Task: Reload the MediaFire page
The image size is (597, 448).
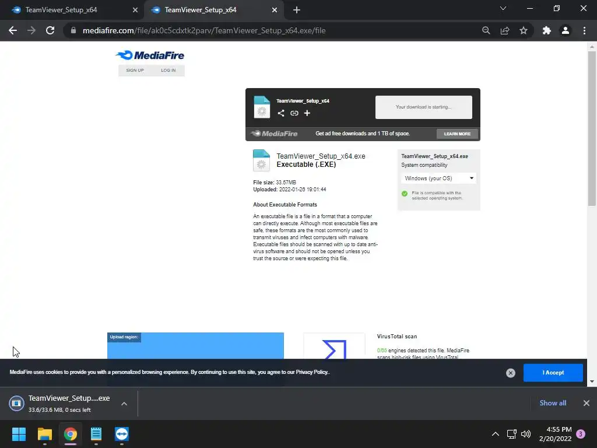Action: [x=50, y=30]
